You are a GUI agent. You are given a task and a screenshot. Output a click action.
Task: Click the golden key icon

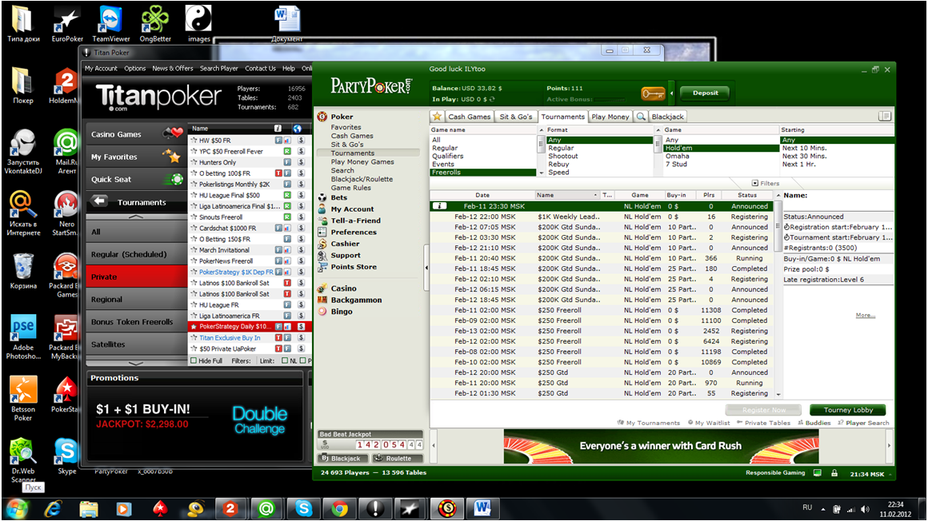(653, 93)
